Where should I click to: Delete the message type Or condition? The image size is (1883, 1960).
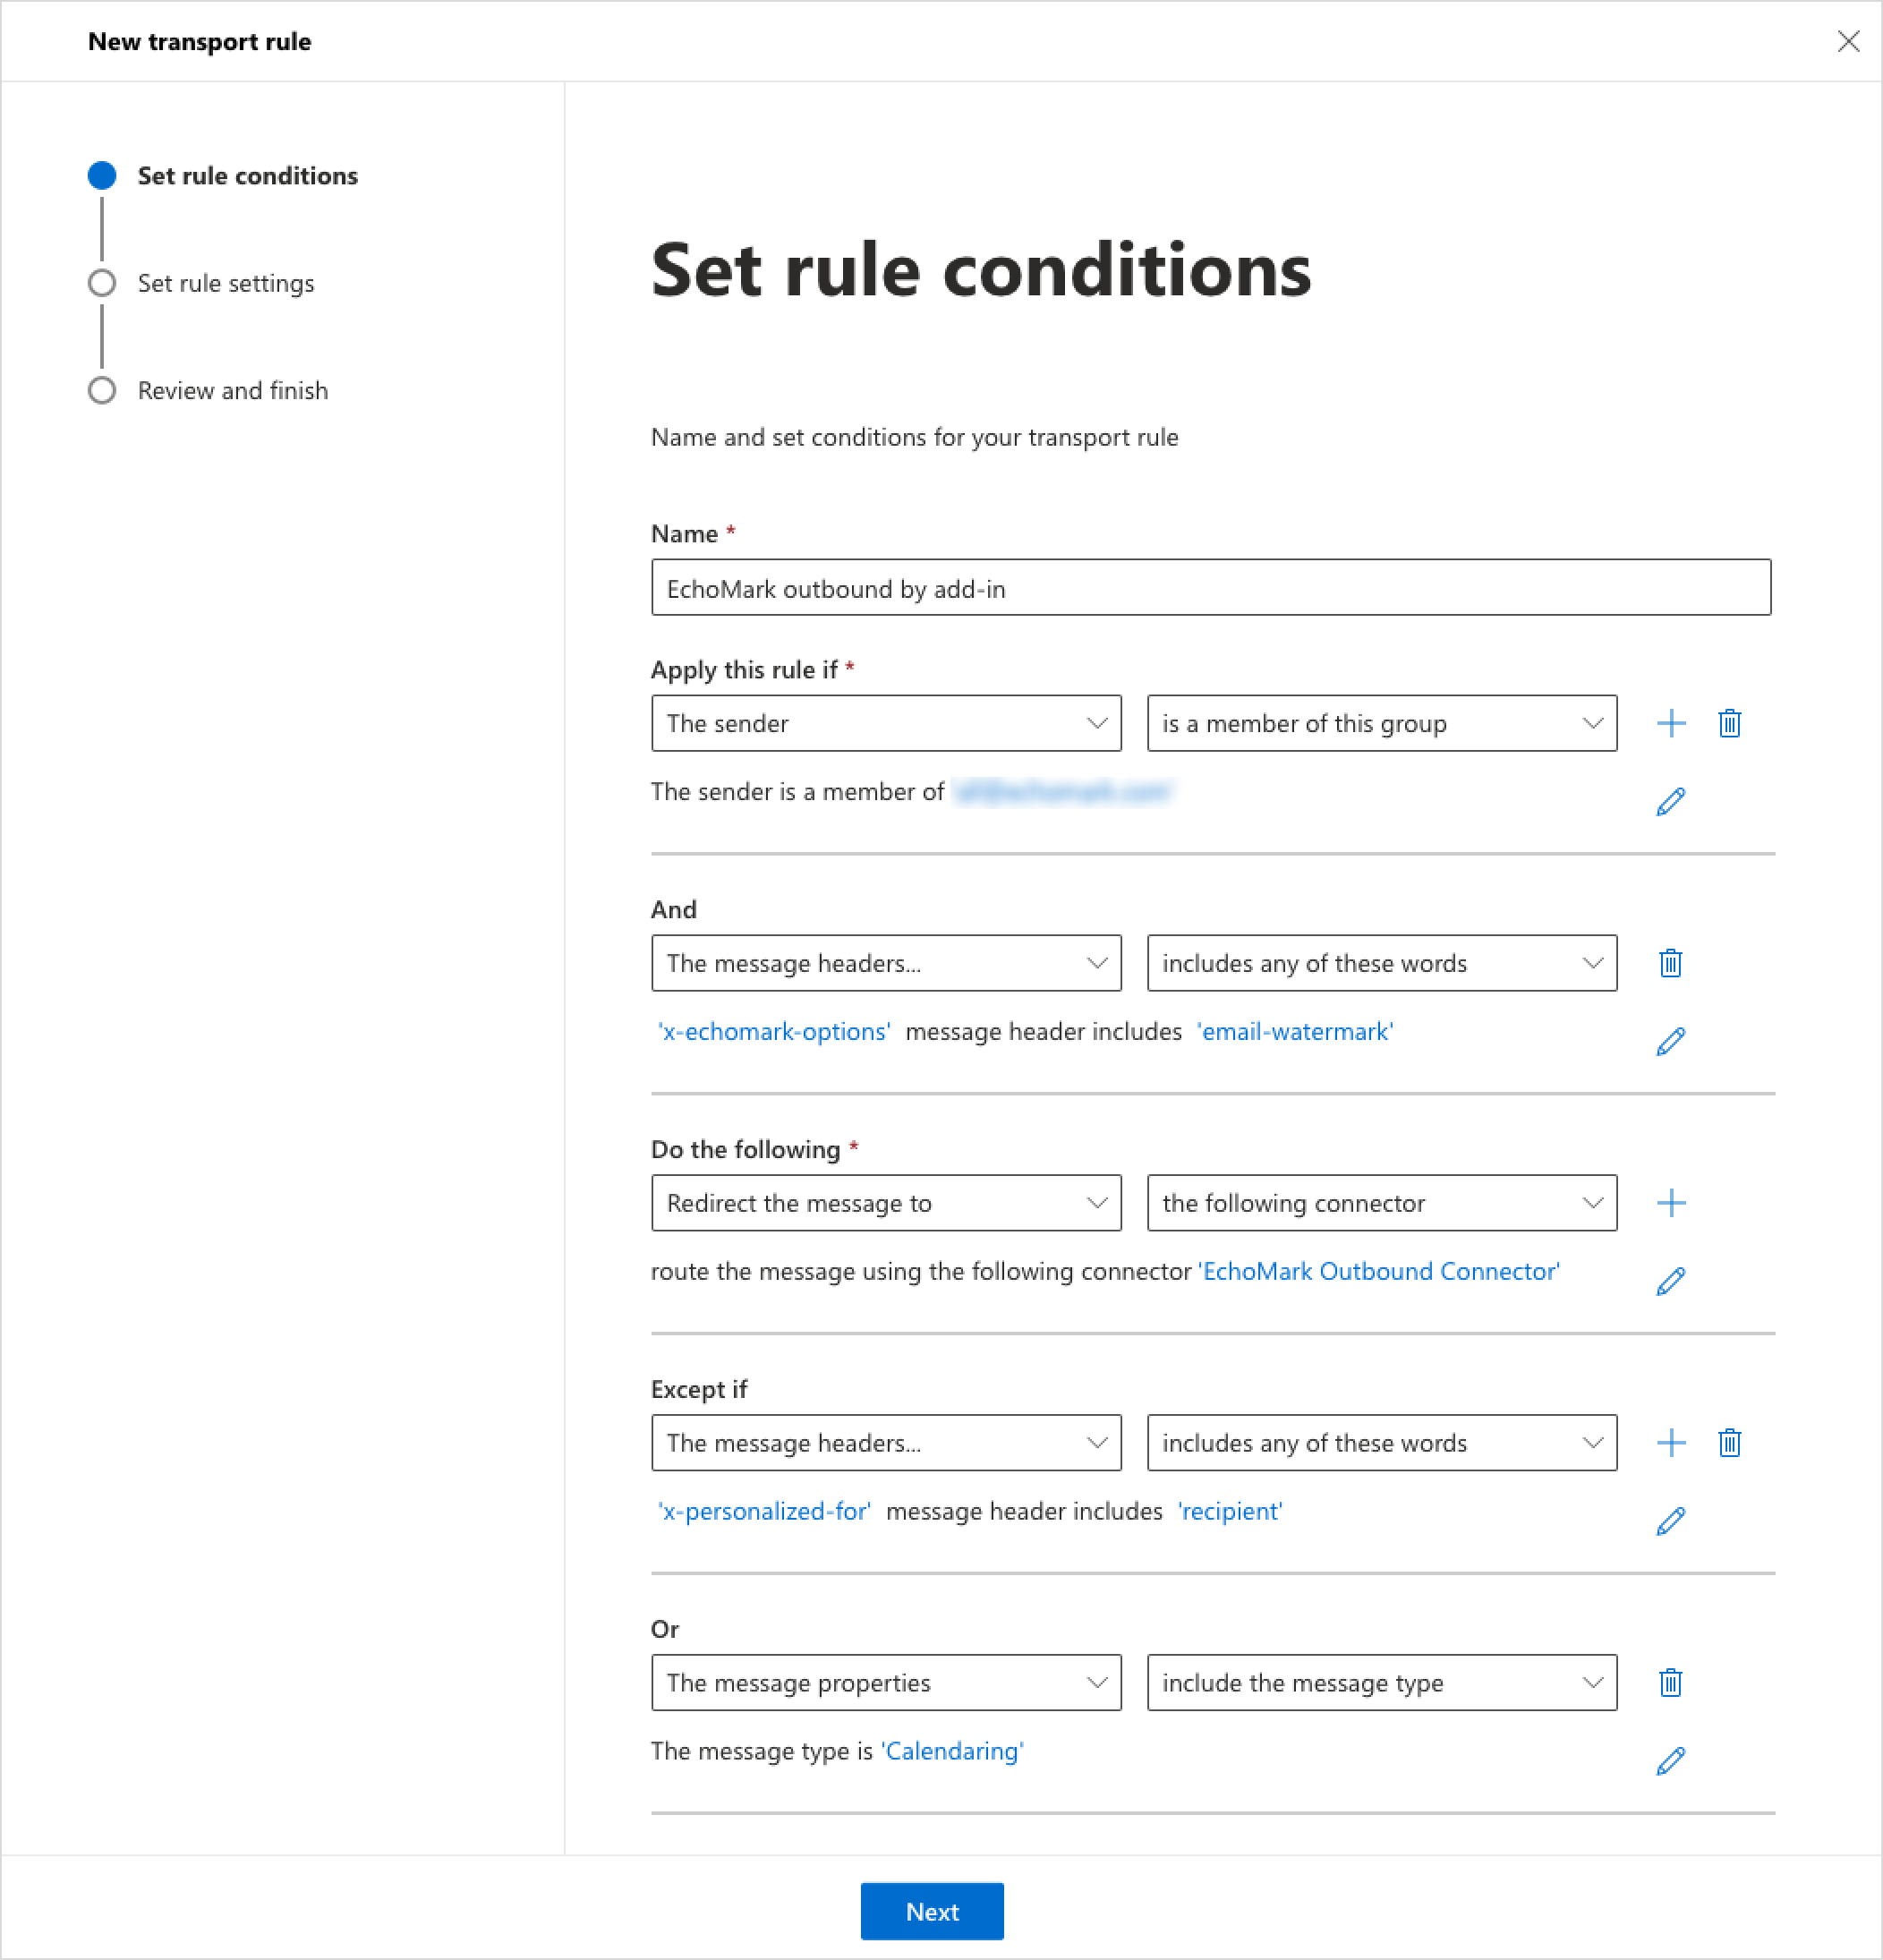click(x=1670, y=1682)
